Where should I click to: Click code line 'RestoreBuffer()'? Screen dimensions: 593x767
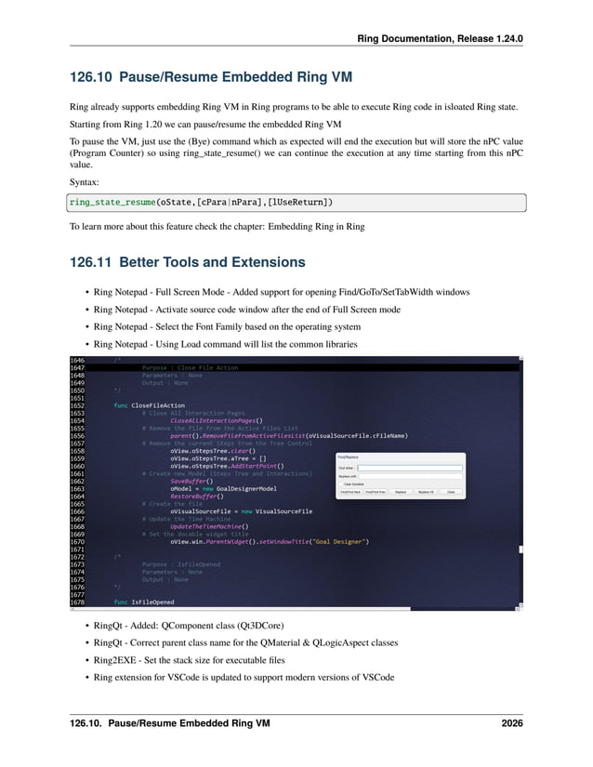tap(197, 496)
